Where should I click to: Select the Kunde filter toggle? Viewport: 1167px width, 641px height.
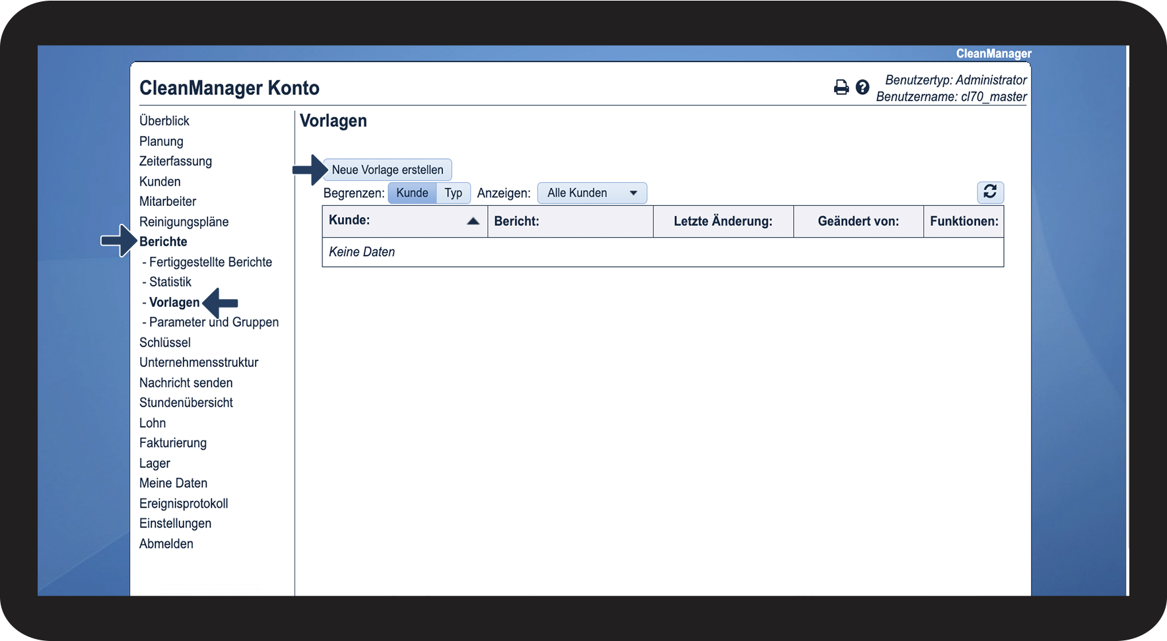(412, 193)
